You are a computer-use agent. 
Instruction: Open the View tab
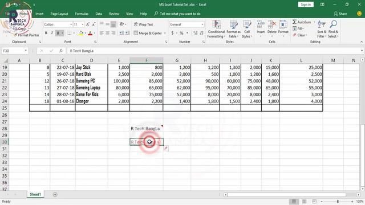pos(129,14)
